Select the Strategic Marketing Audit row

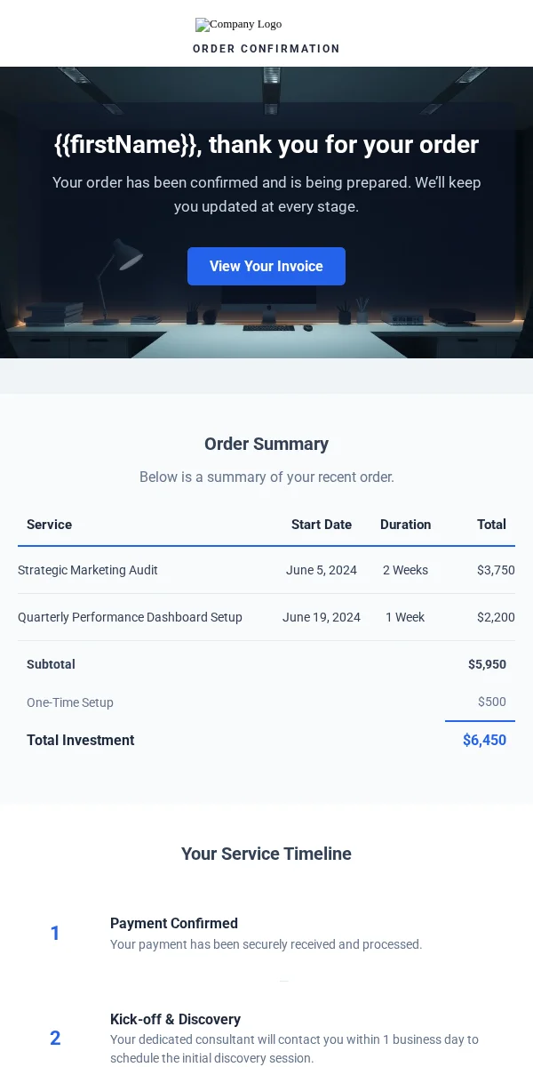click(x=266, y=570)
